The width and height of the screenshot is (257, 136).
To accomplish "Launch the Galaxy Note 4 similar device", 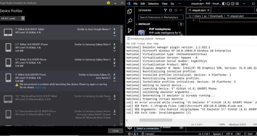I will pos(115,44).
